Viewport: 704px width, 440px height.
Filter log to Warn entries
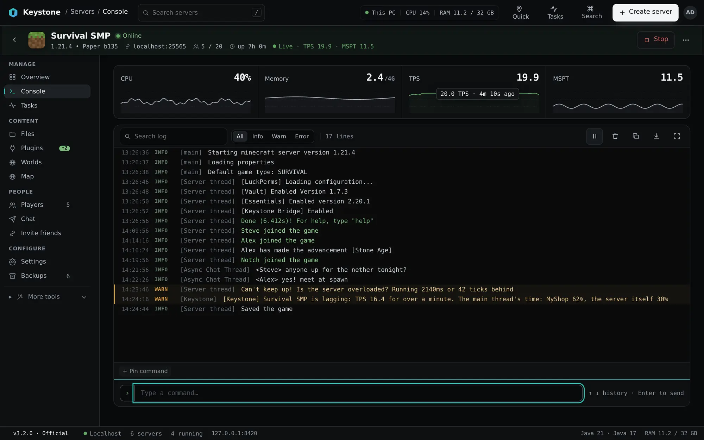(x=279, y=136)
